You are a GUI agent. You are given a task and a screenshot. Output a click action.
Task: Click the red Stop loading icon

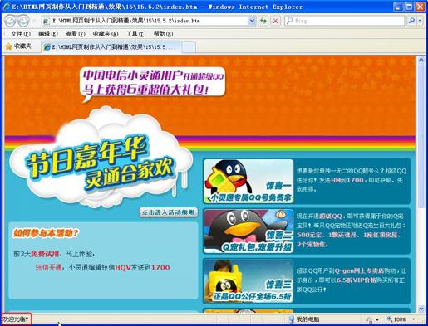[275, 21]
